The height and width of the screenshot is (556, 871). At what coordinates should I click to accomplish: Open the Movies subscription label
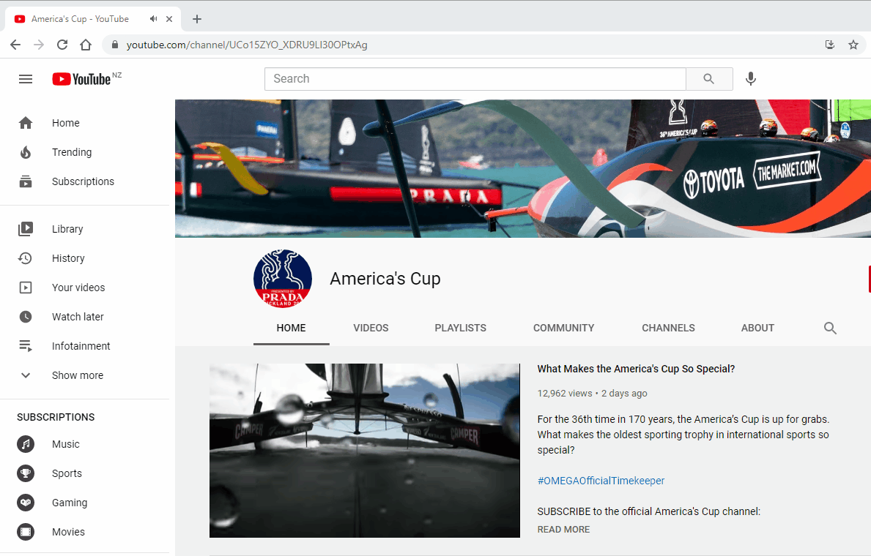point(68,532)
